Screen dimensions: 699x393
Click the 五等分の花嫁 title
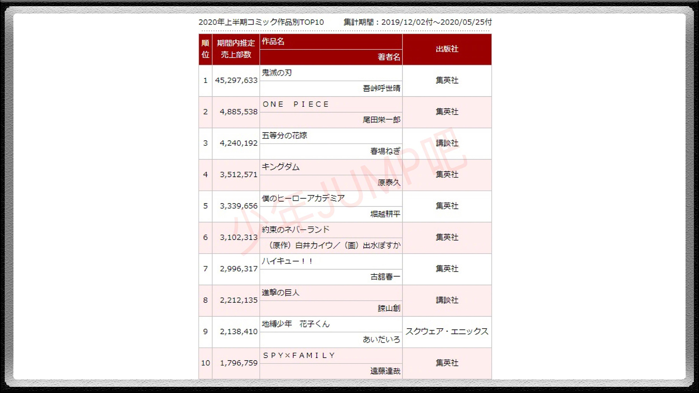[x=284, y=136]
